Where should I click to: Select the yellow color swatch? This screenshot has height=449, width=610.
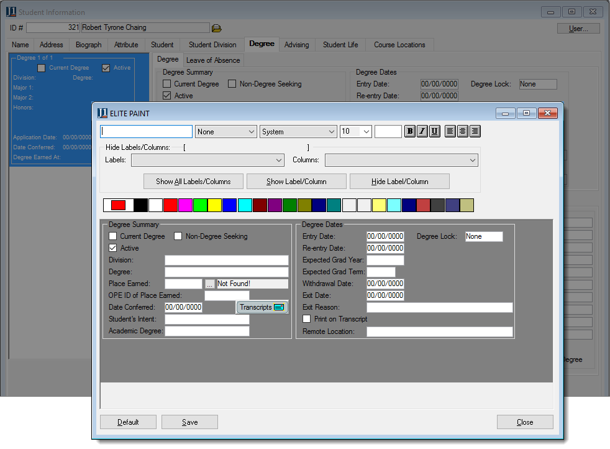(x=214, y=205)
